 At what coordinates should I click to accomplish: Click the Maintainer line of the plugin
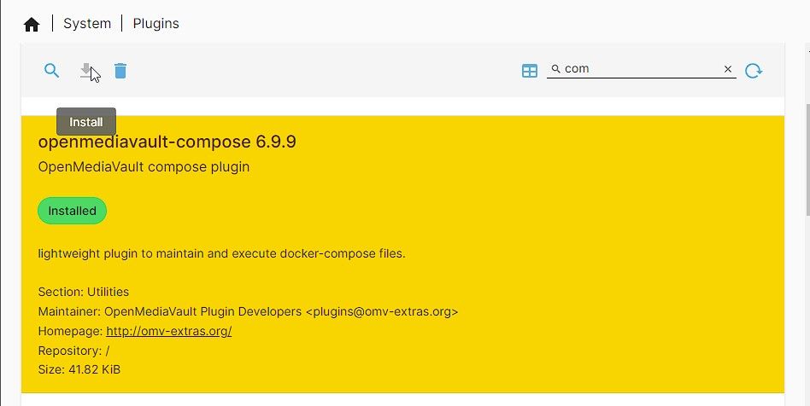coord(248,311)
